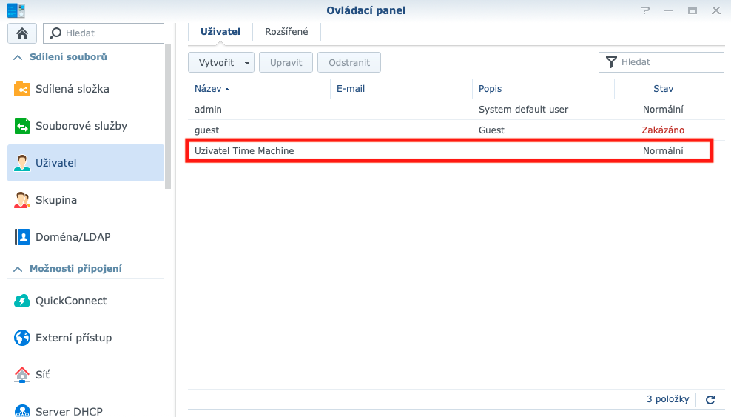
Task: Click the Home icon button
Action: coord(22,33)
